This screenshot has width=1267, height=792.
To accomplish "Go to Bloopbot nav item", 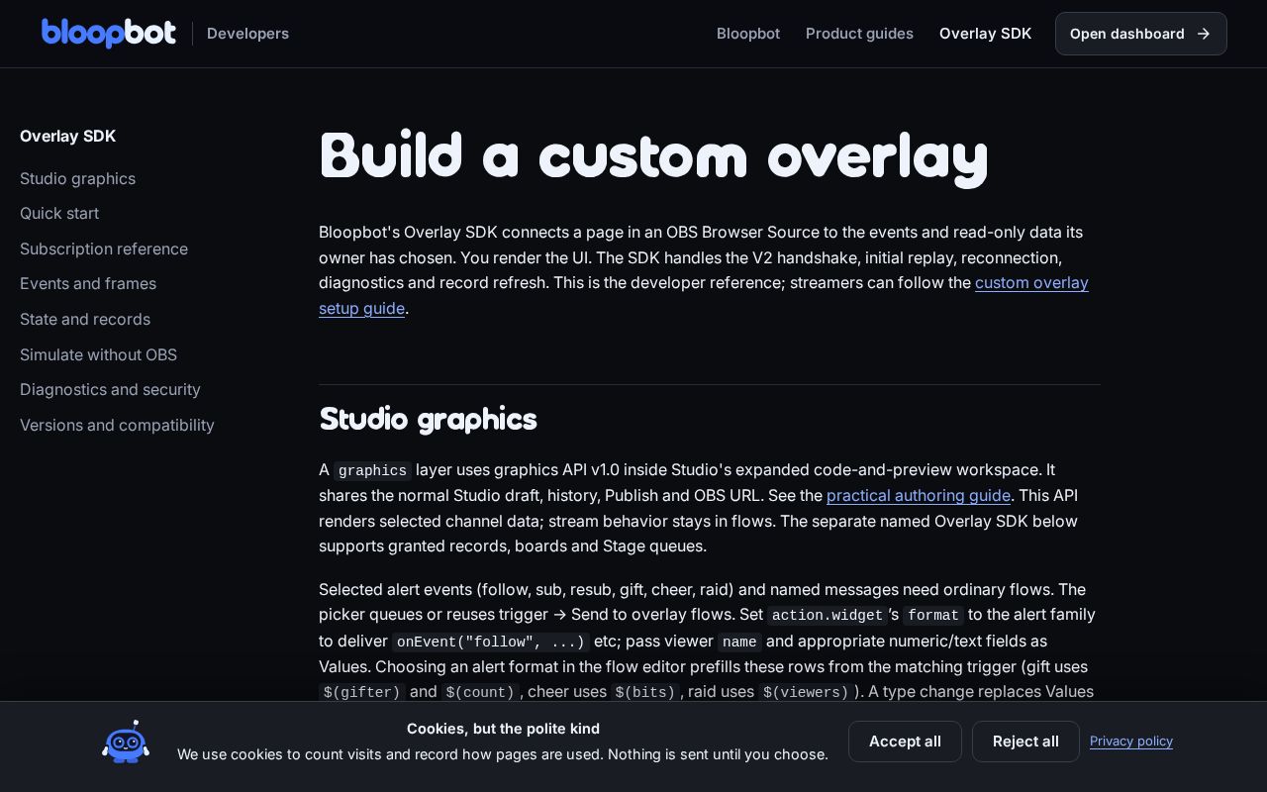I will [x=748, y=34].
